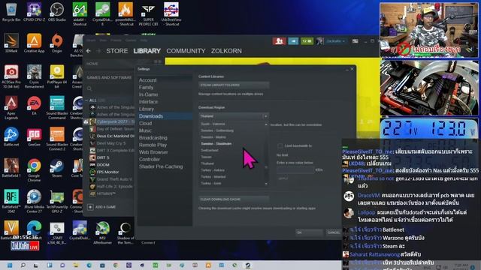Open the Origin desktop shortcut
This screenshot has height=270, width=481.
[x=57, y=43]
